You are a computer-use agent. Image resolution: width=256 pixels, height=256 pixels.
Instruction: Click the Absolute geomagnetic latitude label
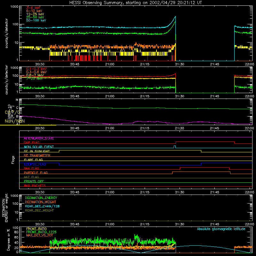221,229
